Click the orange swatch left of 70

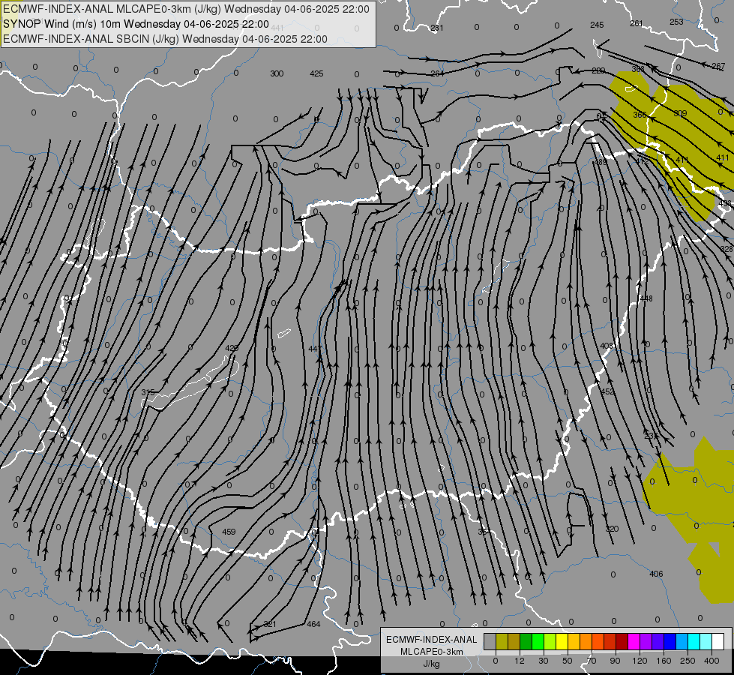586,642
